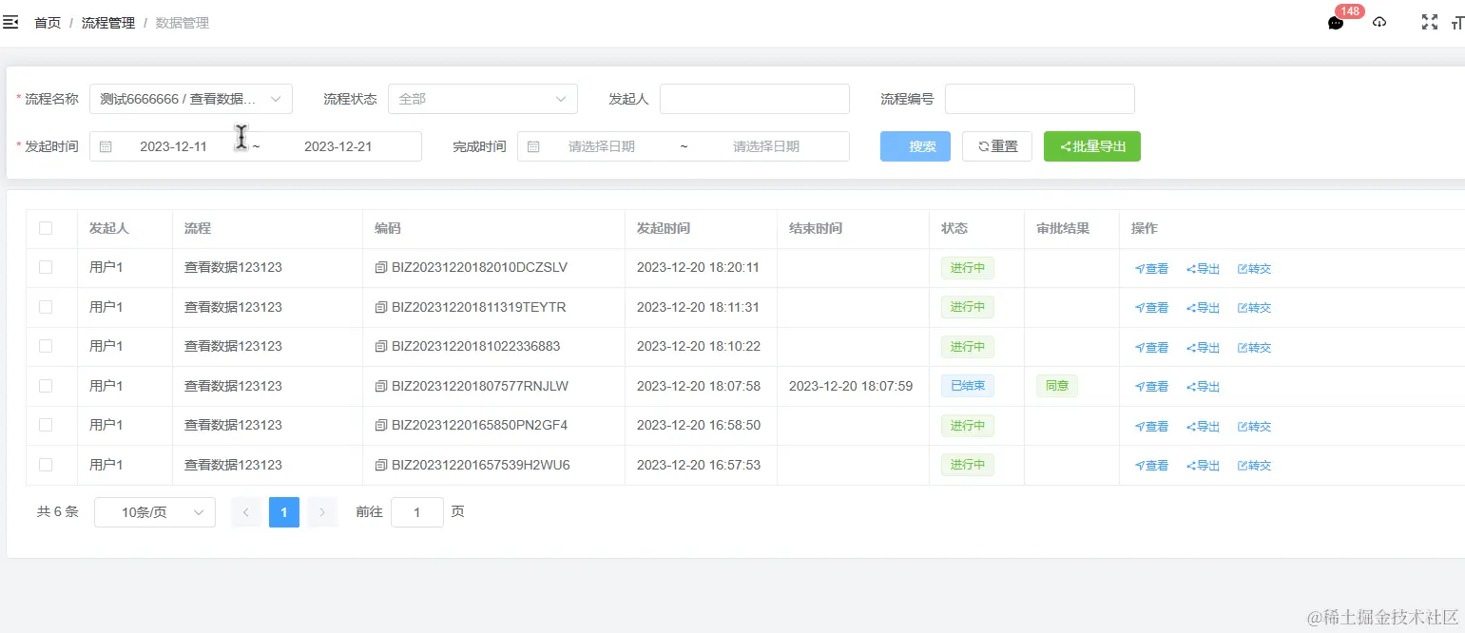Image resolution: width=1465 pixels, height=633 pixels.
Task: Click 导出 for the 已结束 row
Action: 1204,387
